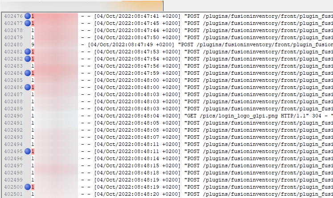This screenshot has width=333, height=198.
Task: Click the bookmark dot on line 402486
Action: tap(28, 87)
